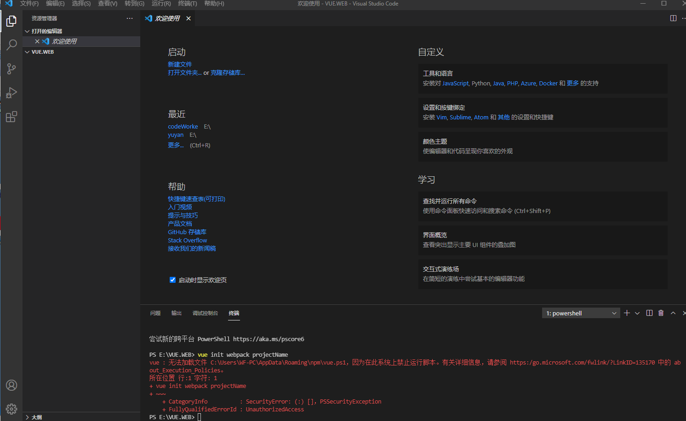Screen dimensions: 686x421
Task: Click the explorer more actions ellipsis
Action: [130, 18]
